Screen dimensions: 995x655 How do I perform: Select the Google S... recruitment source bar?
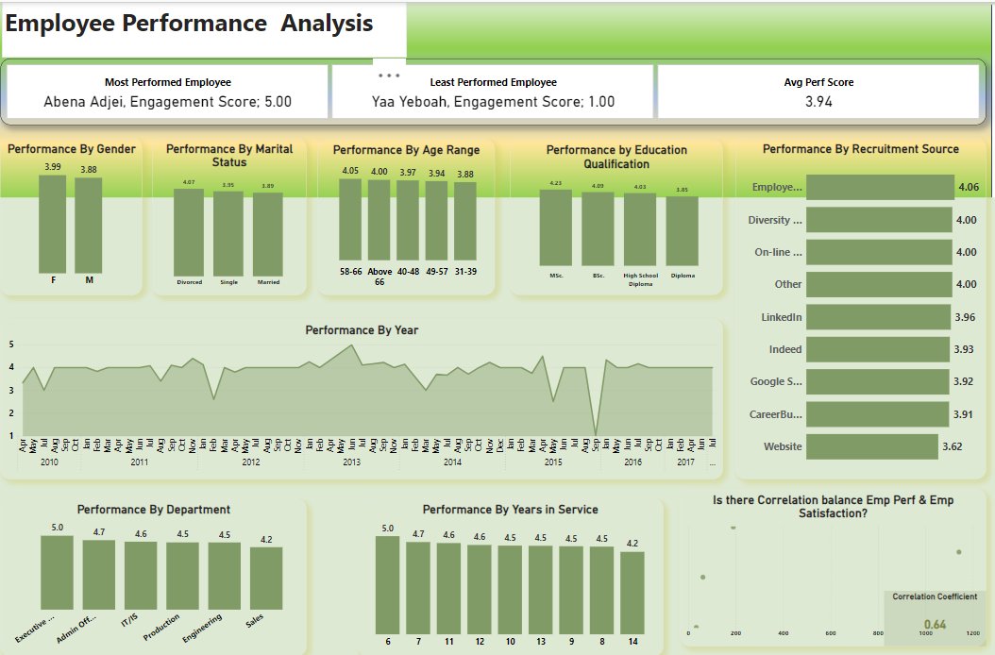coord(878,381)
